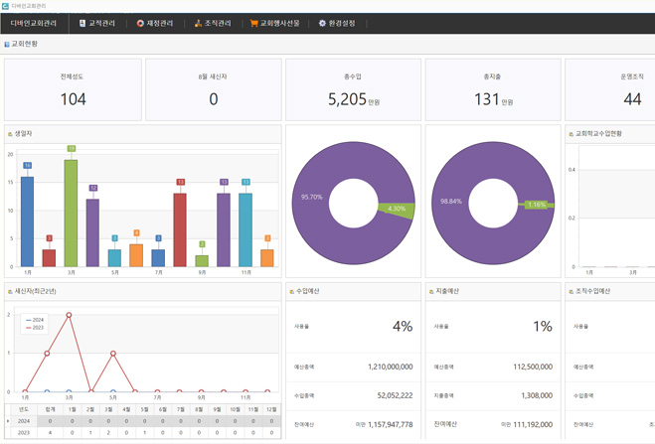Click the 수입예산 panel header icon
The height and width of the screenshot is (444, 655).
tap(290, 291)
